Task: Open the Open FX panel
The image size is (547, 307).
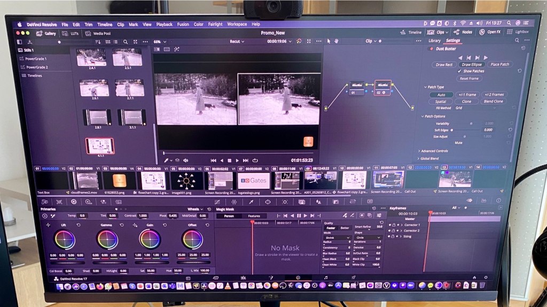Action: pyautogui.click(x=490, y=32)
